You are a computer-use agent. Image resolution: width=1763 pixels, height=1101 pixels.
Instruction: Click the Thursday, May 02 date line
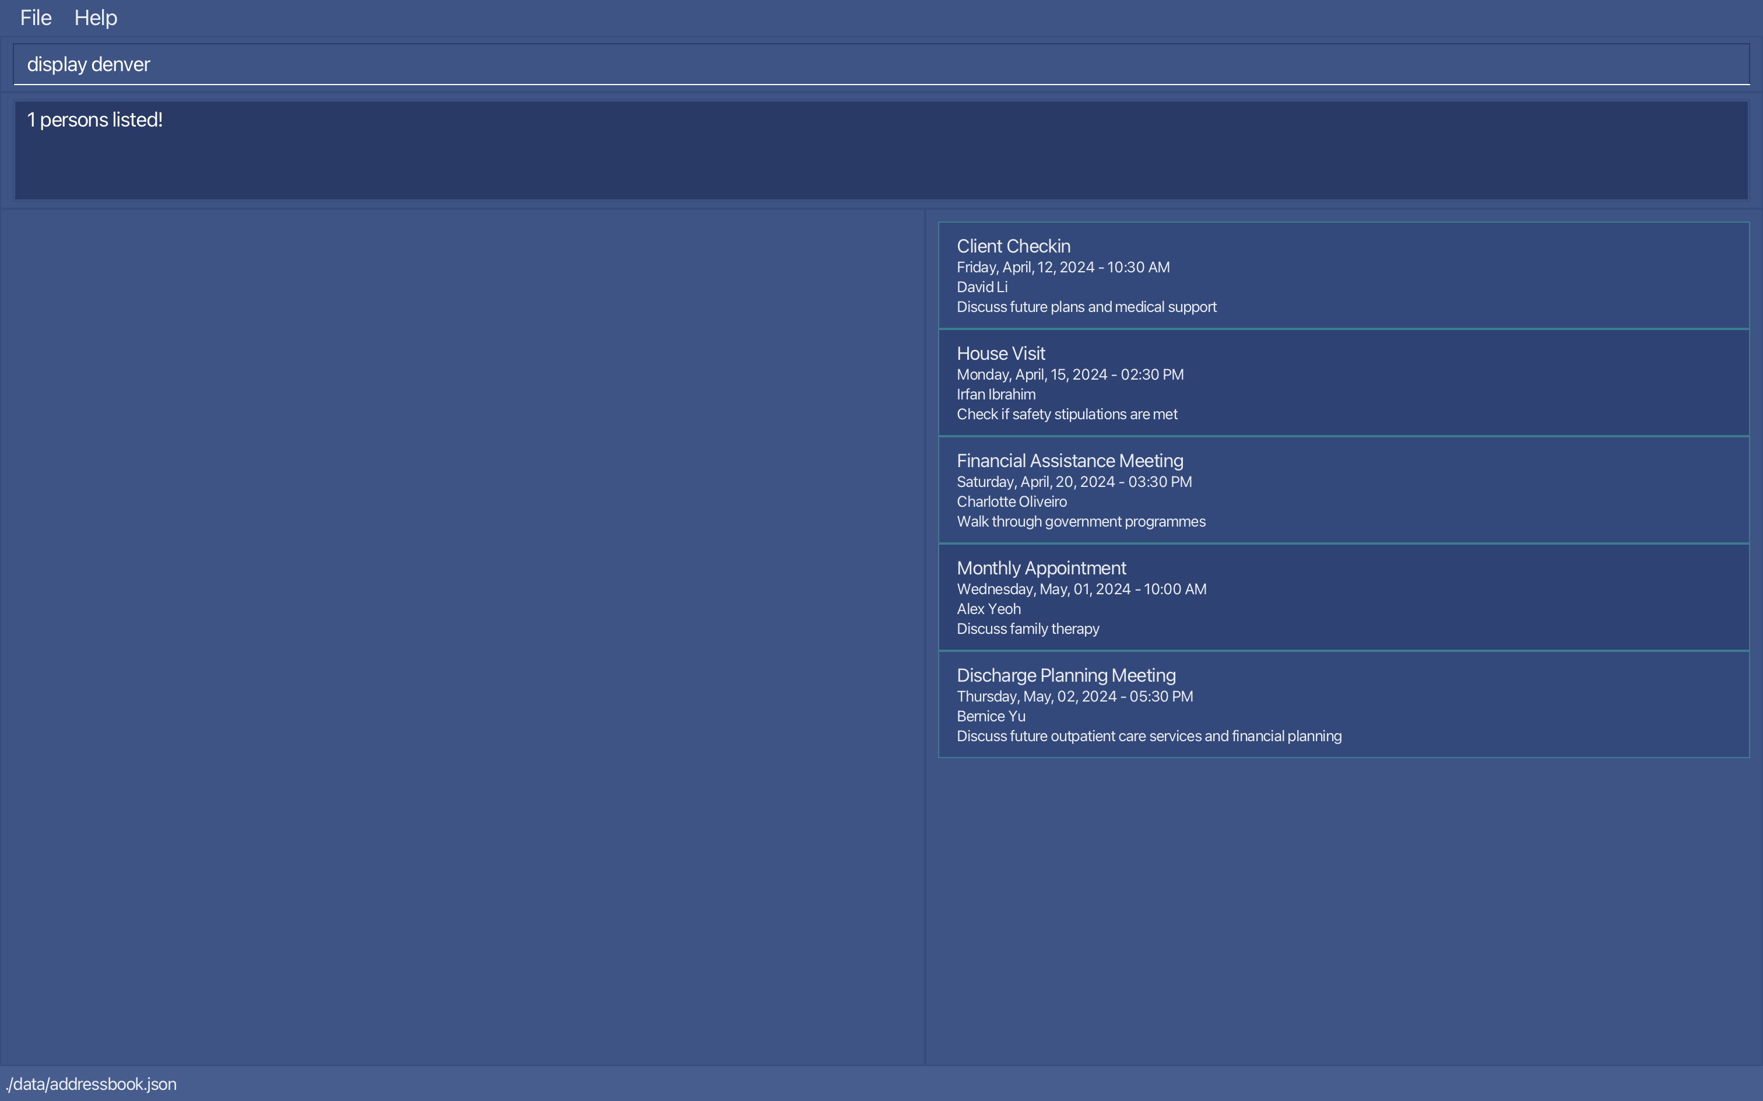pyautogui.click(x=1074, y=696)
